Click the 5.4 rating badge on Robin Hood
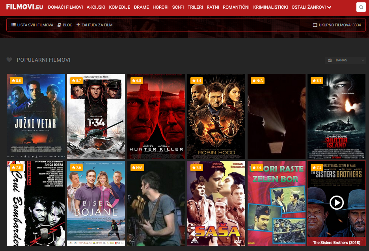Viewport: 369px width, 251px height. [197, 81]
